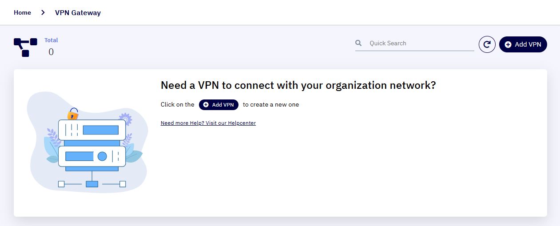Click the inline Add VPN pill button
The width and height of the screenshot is (560, 226).
pos(218,105)
